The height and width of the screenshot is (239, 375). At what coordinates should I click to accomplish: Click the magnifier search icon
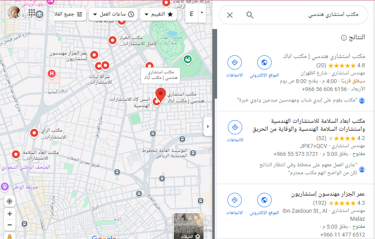[250, 15]
